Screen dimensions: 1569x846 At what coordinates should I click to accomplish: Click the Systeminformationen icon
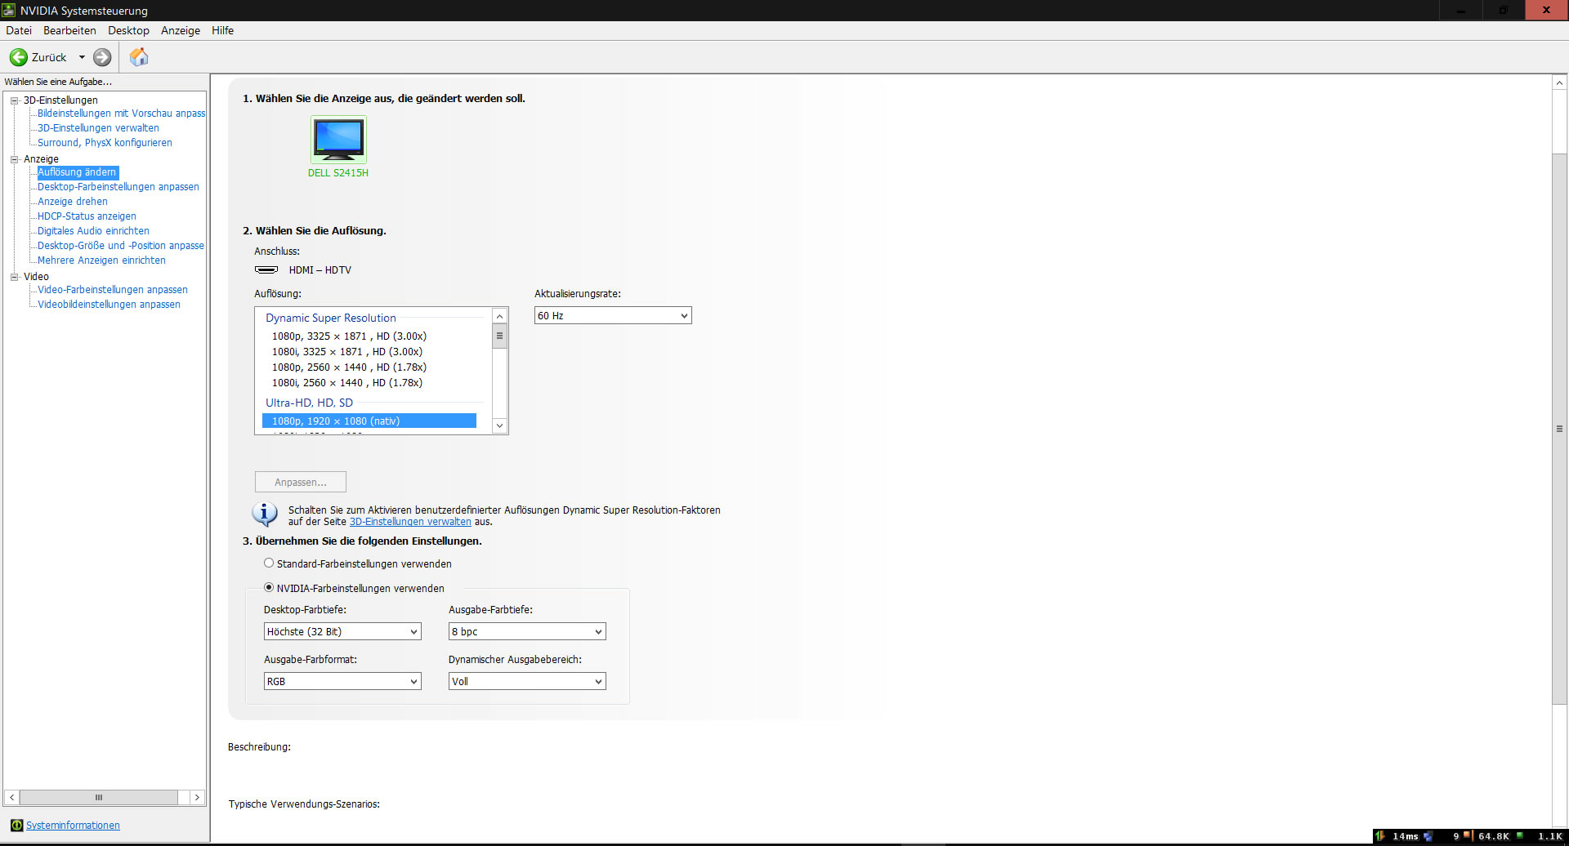click(x=16, y=826)
